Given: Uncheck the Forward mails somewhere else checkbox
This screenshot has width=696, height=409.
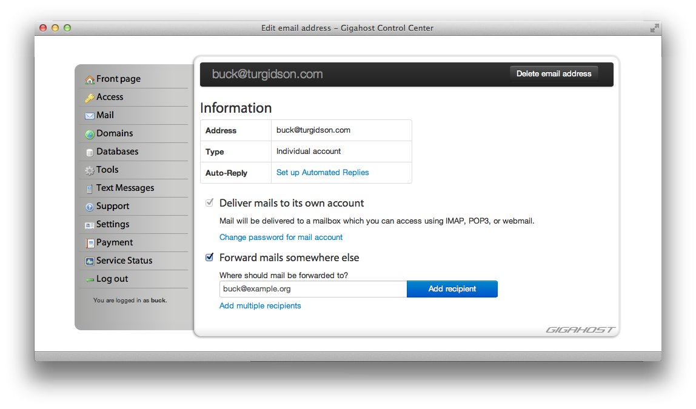Looking at the screenshot, I should click(x=210, y=258).
